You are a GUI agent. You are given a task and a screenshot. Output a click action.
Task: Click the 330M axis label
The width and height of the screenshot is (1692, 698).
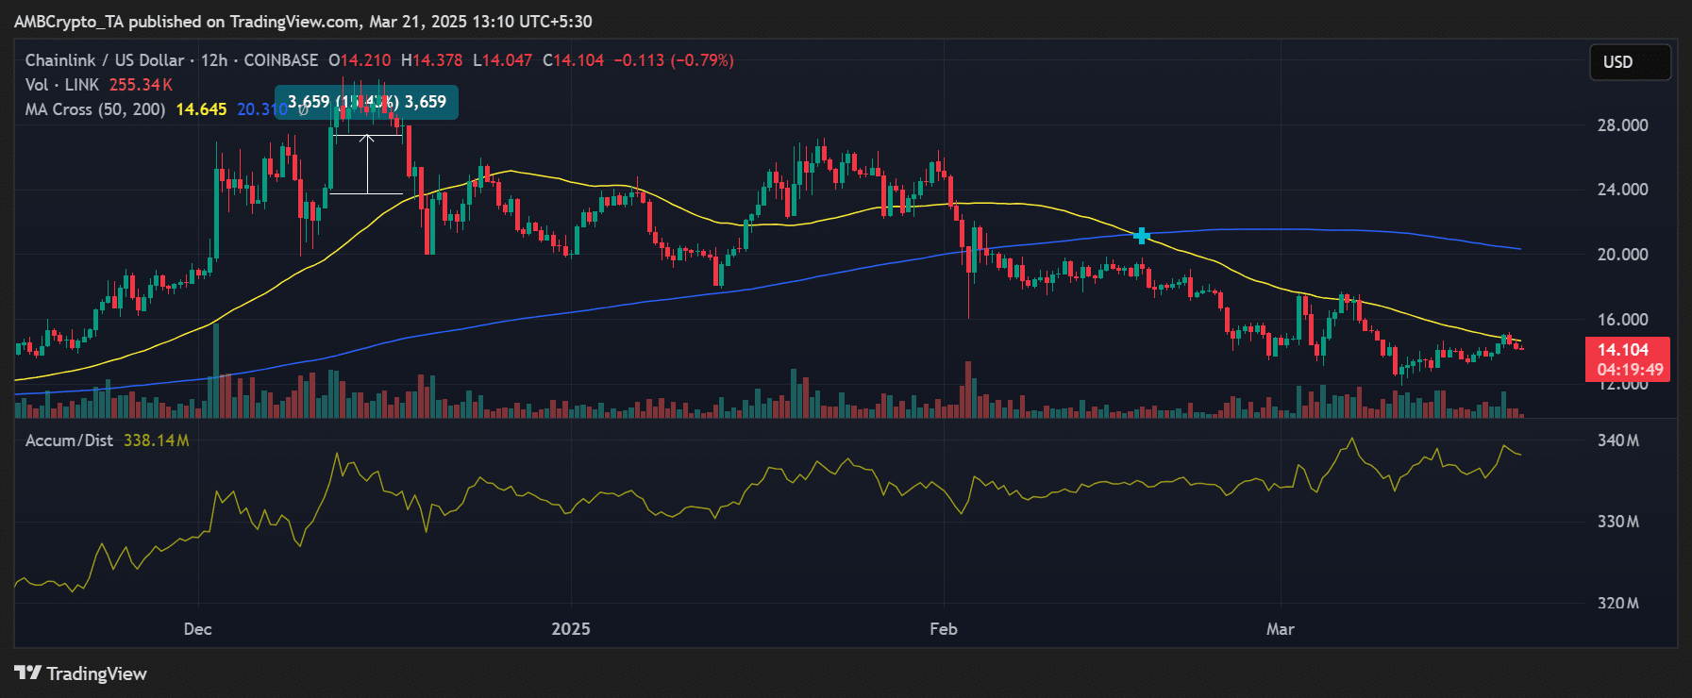coord(1617,522)
